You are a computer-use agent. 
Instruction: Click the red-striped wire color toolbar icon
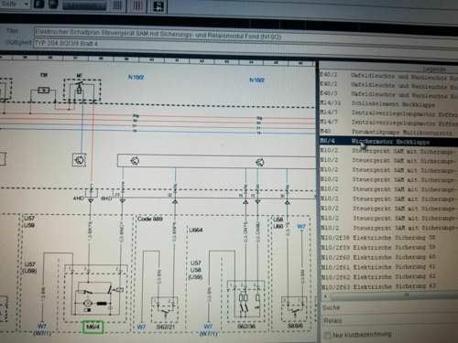click(137, 5)
